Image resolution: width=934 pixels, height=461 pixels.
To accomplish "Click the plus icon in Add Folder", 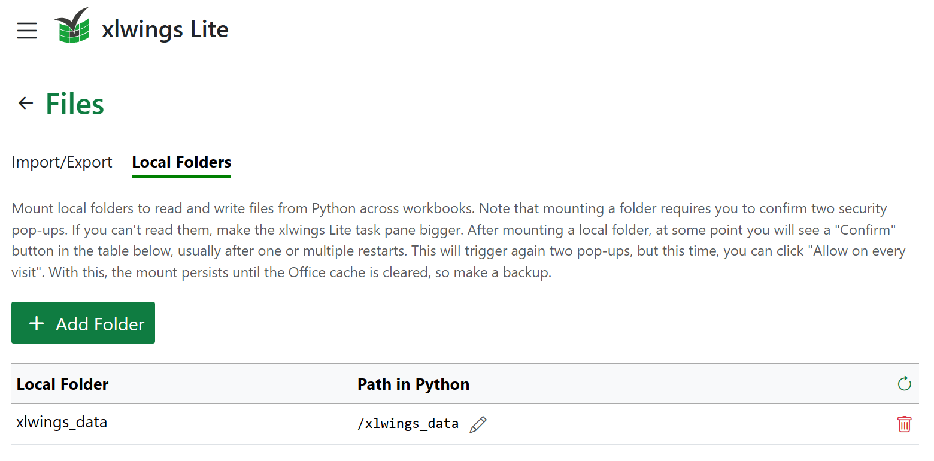I will point(37,323).
